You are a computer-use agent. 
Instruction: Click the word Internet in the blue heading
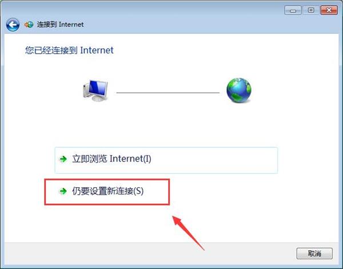tap(97, 50)
